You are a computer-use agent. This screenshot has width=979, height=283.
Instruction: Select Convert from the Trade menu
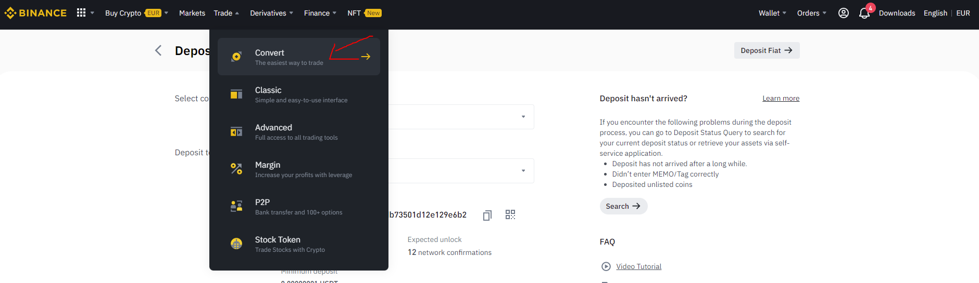click(299, 57)
